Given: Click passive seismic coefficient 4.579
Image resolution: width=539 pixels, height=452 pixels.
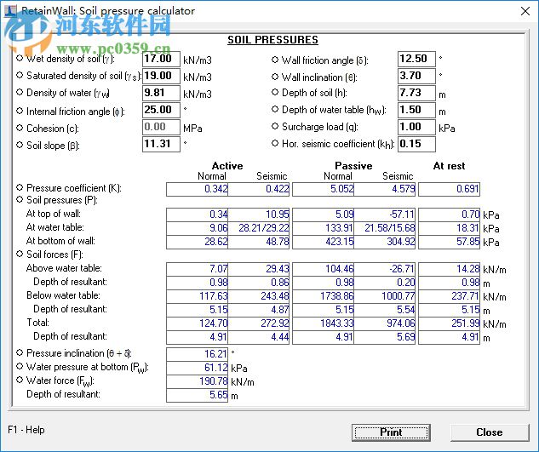Looking at the screenshot, I should pos(385,189).
